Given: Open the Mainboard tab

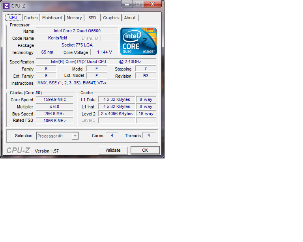Looking at the screenshot, I should click(52, 18).
